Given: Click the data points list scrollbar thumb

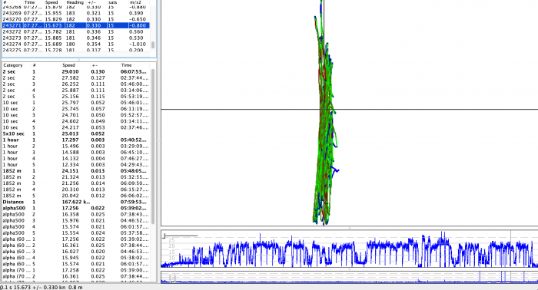Looking at the screenshot, I should 153,44.
